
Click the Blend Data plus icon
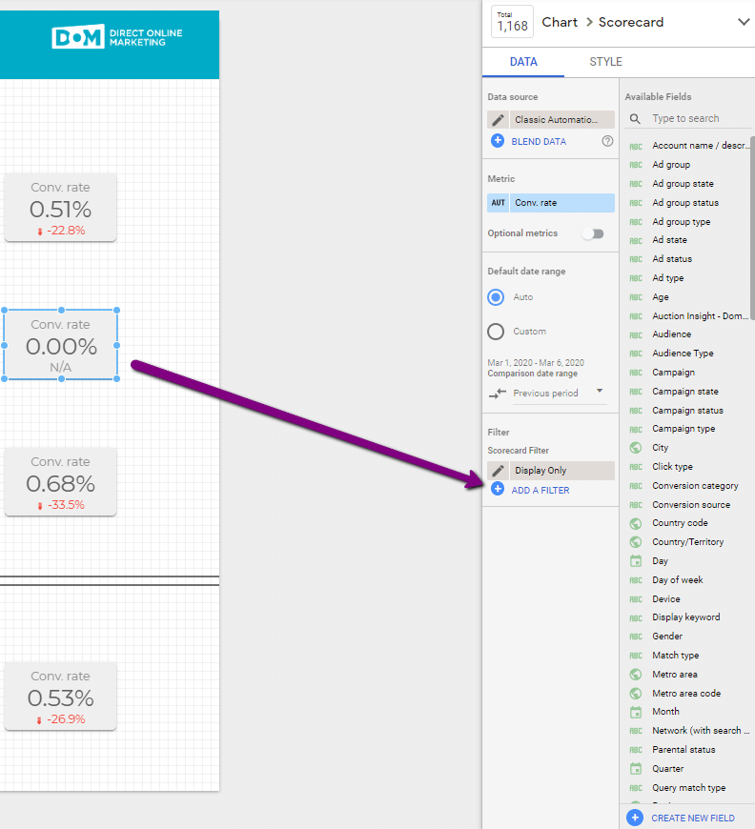[x=498, y=141]
